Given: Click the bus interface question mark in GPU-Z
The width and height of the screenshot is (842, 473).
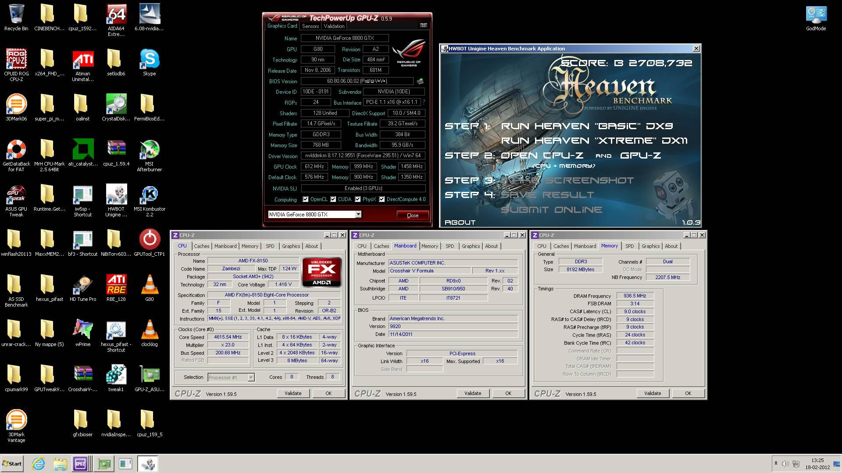Looking at the screenshot, I should point(424,102).
